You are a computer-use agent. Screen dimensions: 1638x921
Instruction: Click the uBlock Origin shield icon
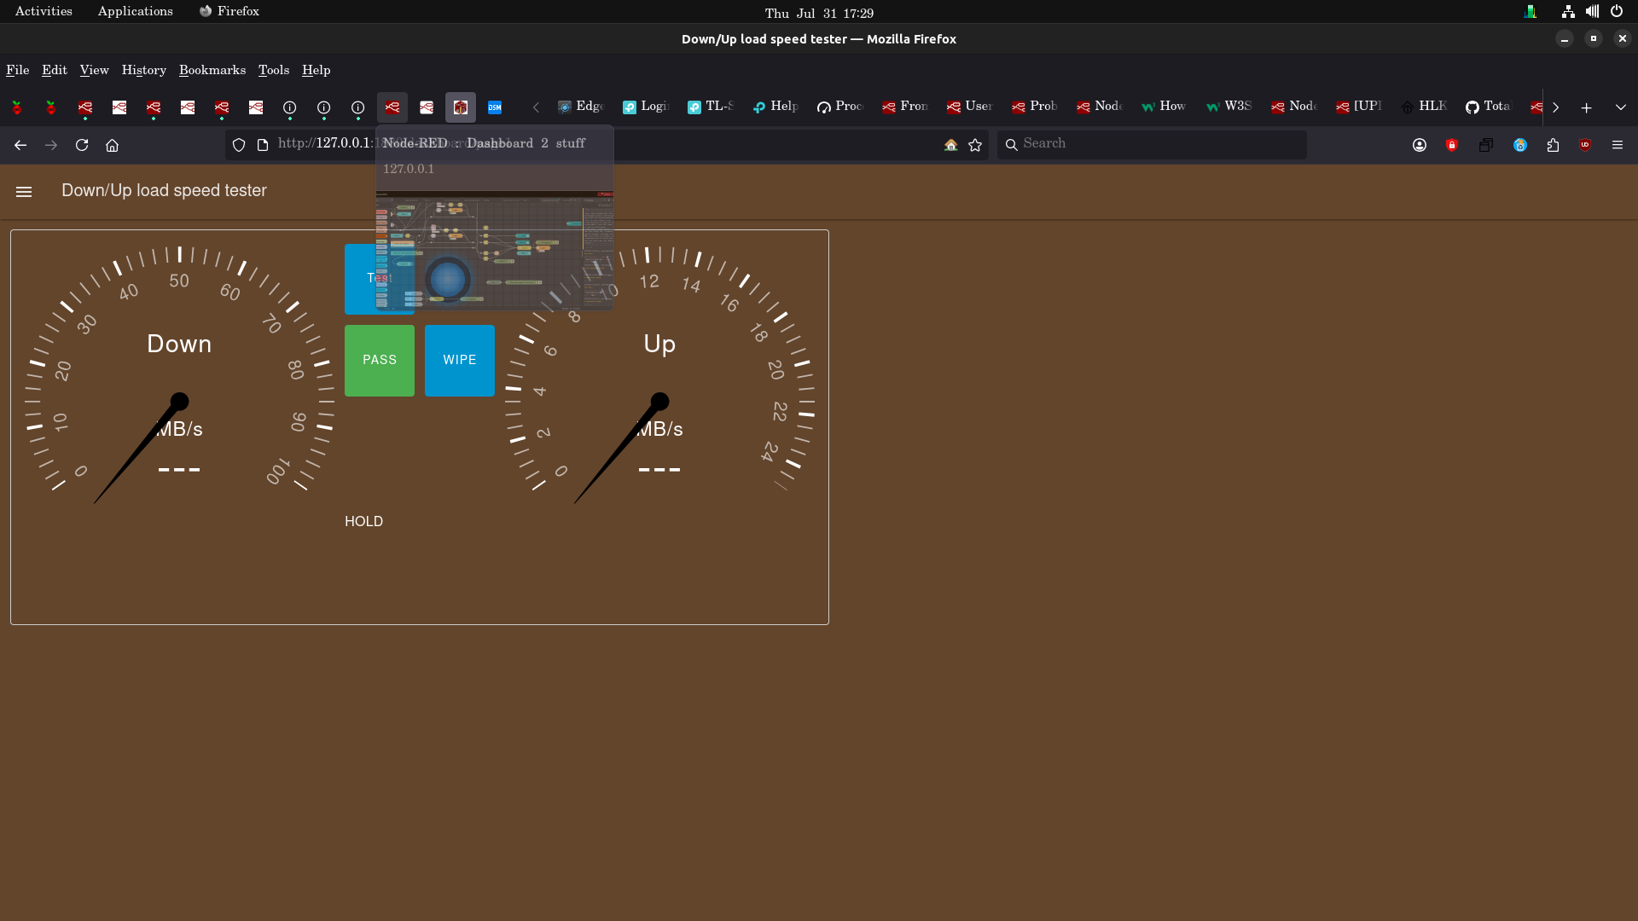1585,145
